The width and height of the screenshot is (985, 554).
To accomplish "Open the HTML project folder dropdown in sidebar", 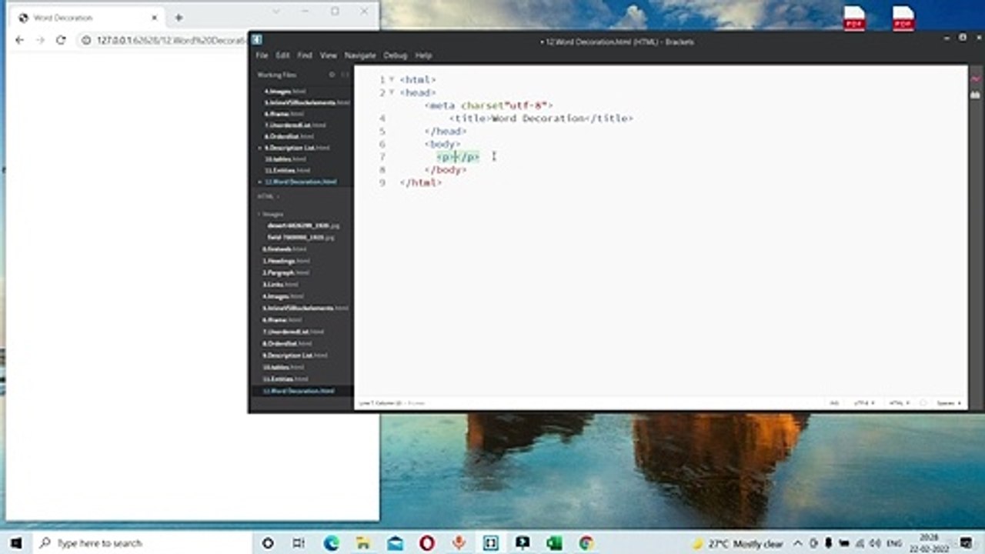I will pos(269,196).
